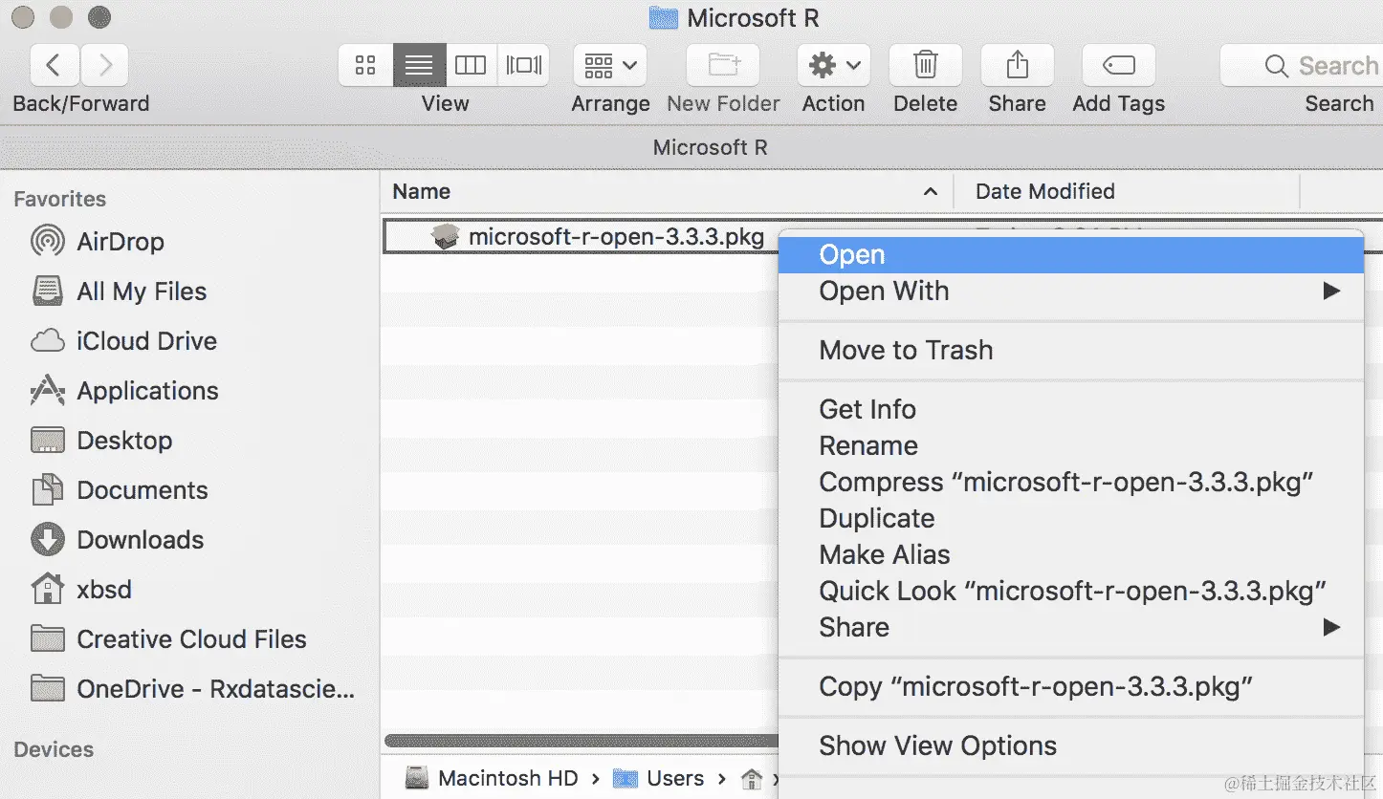Toggle the Name column sort-direction arrow
Image resolution: width=1383 pixels, height=799 pixels.
click(x=930, y=192)
